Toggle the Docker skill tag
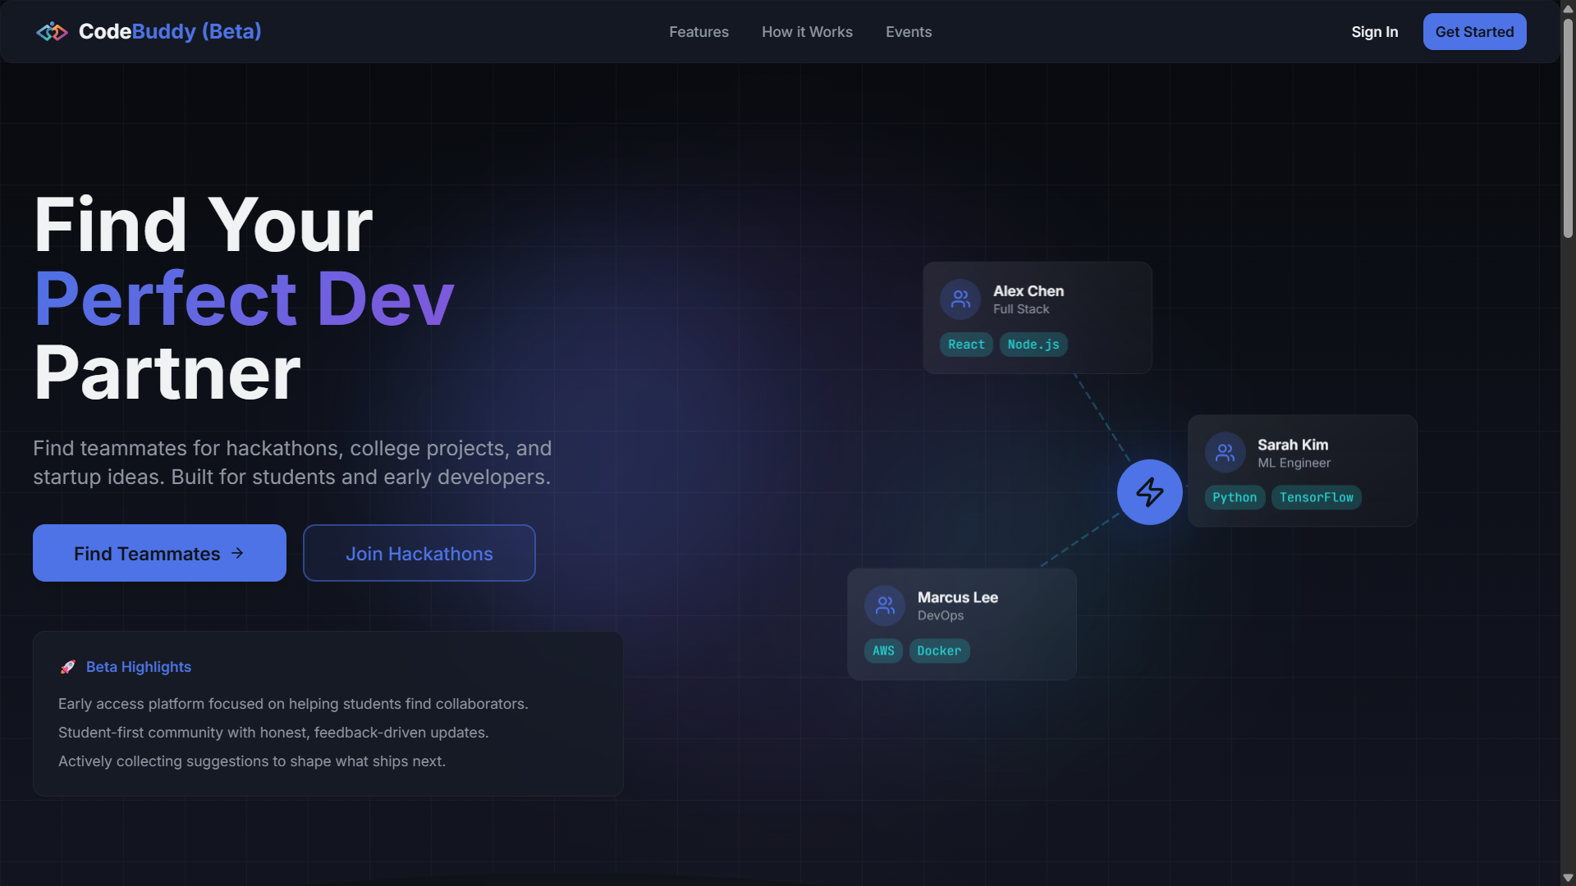 (x=939, y=650)
